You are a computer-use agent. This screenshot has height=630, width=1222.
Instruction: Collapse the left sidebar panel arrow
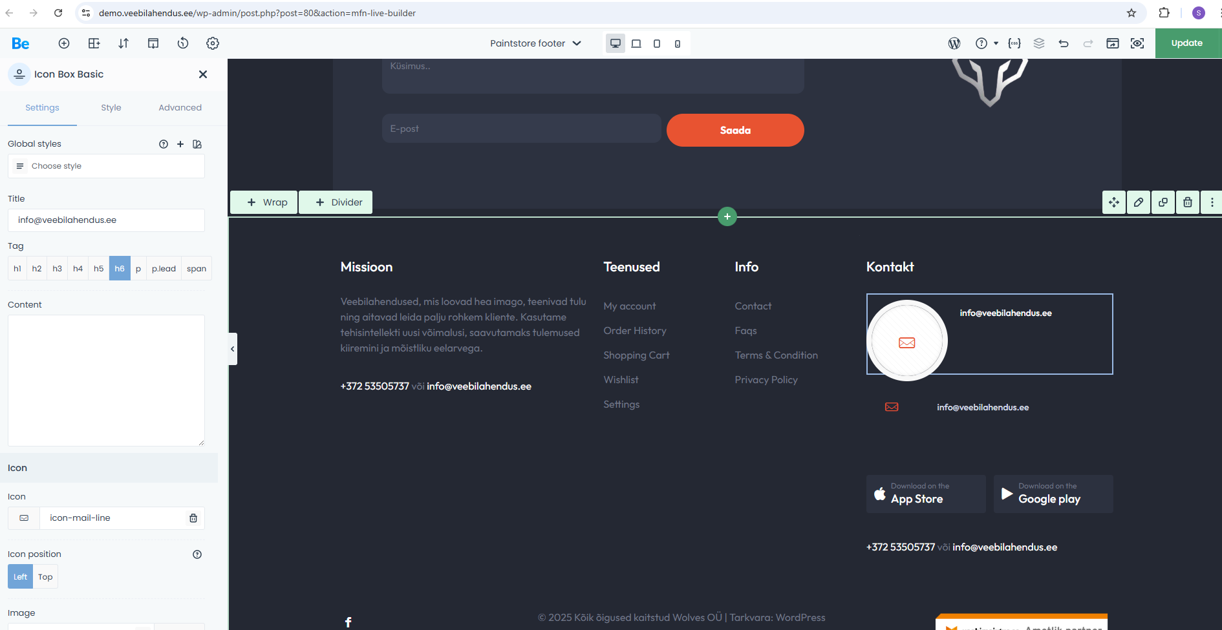click(x=233, y=349)
